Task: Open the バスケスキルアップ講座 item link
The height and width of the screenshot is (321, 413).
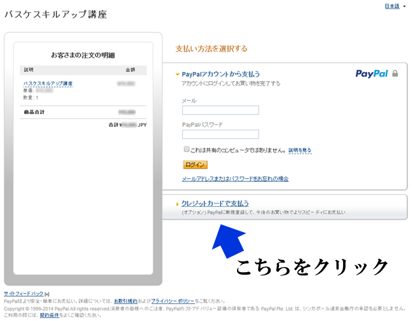Action: click(x=48, y=84)
